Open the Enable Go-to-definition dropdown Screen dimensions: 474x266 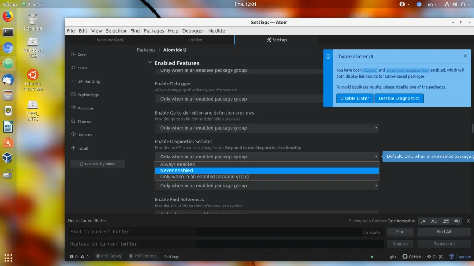[267, 128]
